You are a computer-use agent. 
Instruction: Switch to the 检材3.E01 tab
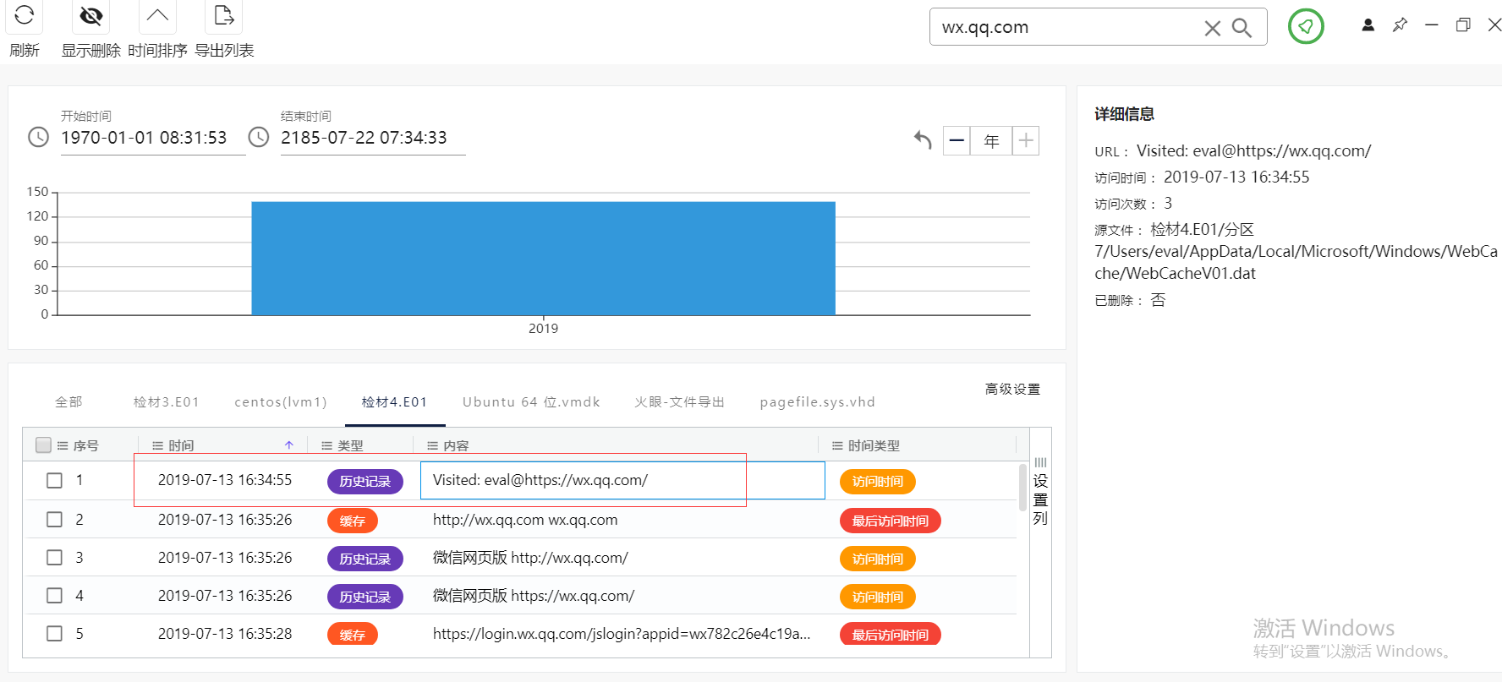166,402
